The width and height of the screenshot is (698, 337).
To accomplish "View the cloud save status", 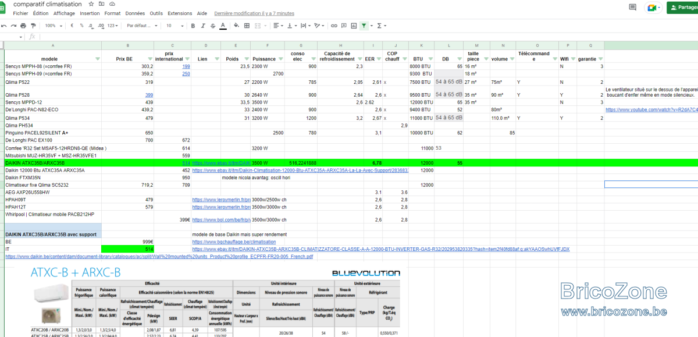I will click(x=112, y=4).
